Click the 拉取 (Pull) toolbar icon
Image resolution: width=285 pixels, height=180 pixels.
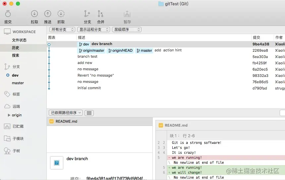pos(34,14)
